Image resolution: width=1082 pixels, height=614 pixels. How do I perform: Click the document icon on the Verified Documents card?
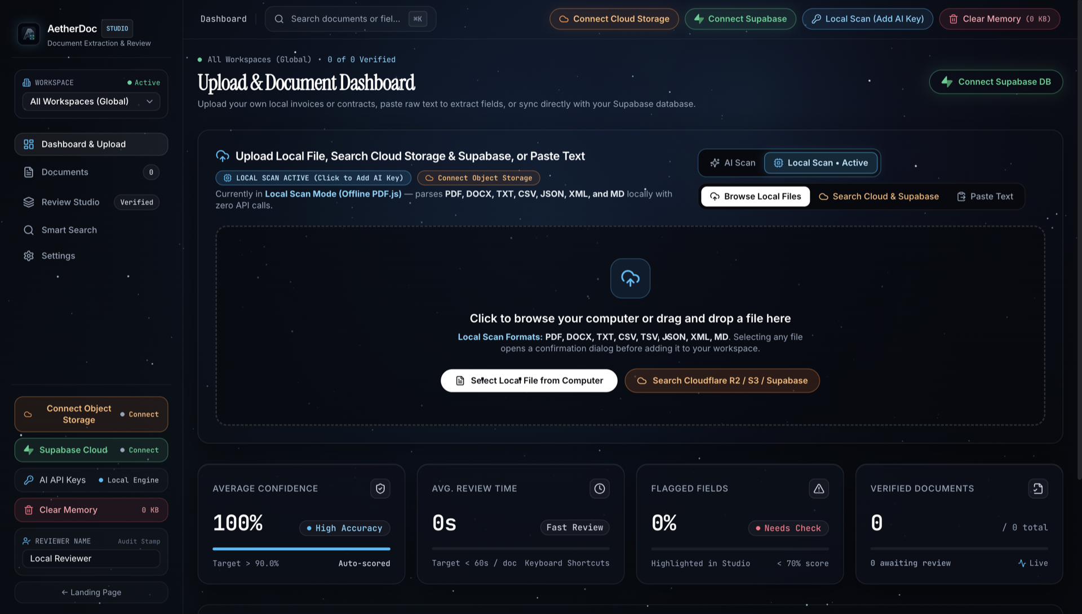click(1038, 488)
